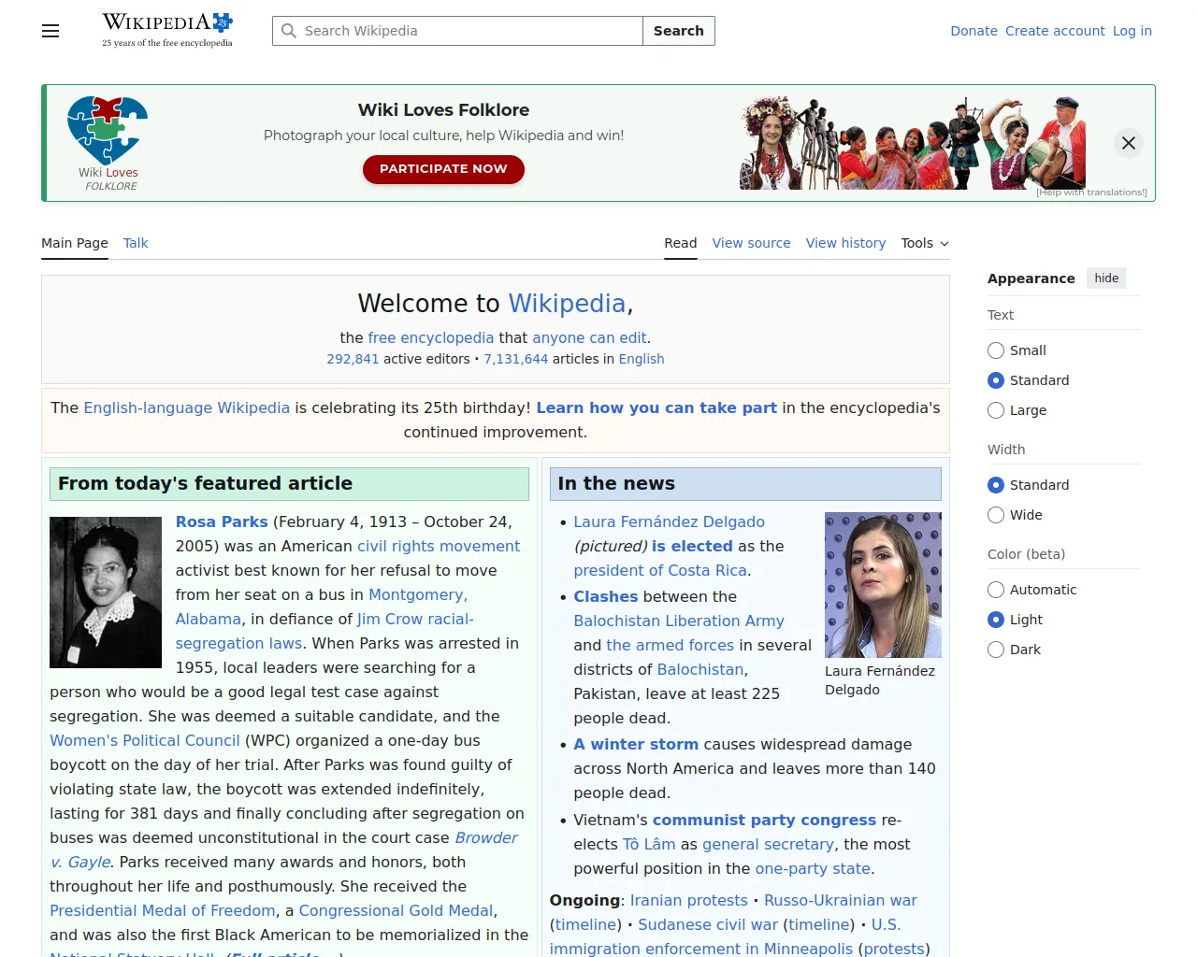1197x957 pixels.
Task: Open the View source tab
Action: (751, 243)
